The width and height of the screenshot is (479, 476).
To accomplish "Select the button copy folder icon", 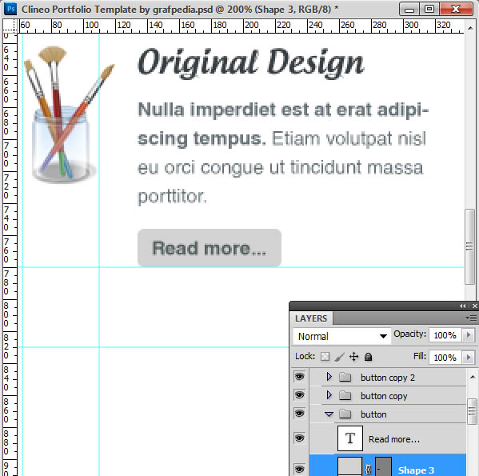I will click(x=345, y=396).
